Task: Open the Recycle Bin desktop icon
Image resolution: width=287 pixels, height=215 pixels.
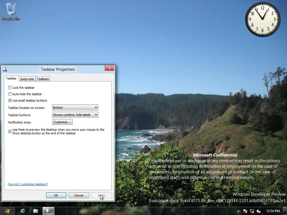Action: point(11,11)
